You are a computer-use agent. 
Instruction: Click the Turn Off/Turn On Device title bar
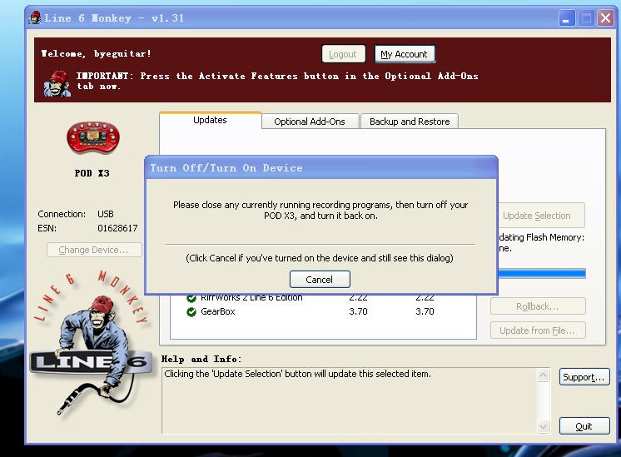(x=320, y=168)
